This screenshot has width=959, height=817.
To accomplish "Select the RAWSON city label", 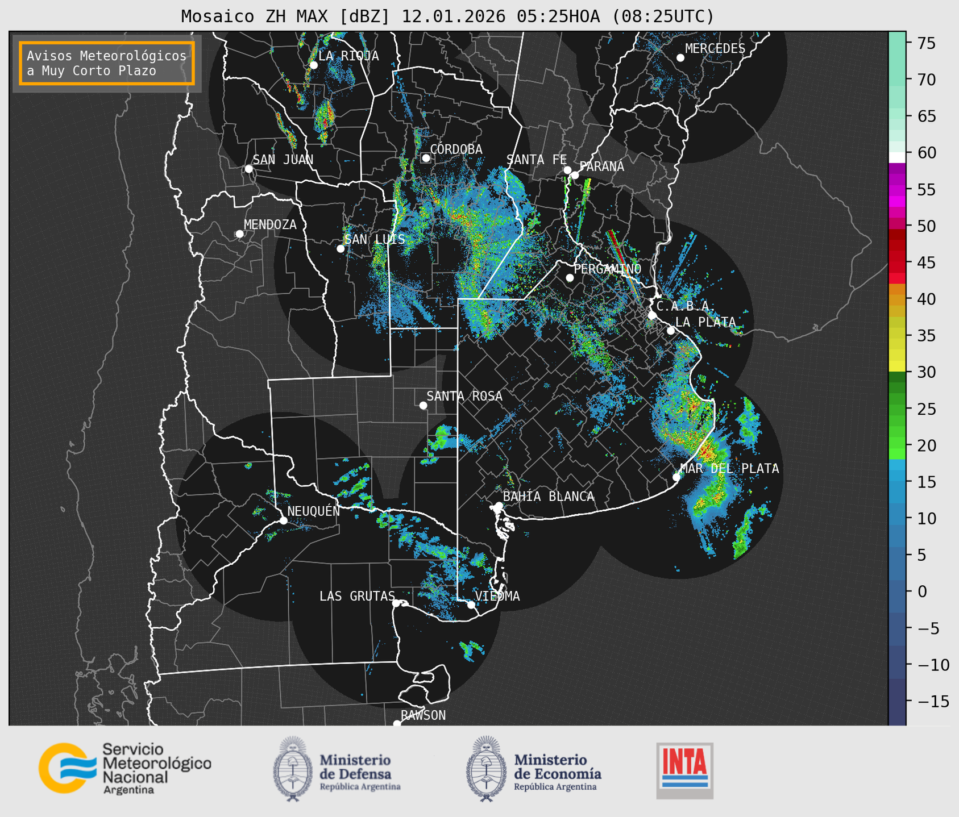I will (423, 715).
